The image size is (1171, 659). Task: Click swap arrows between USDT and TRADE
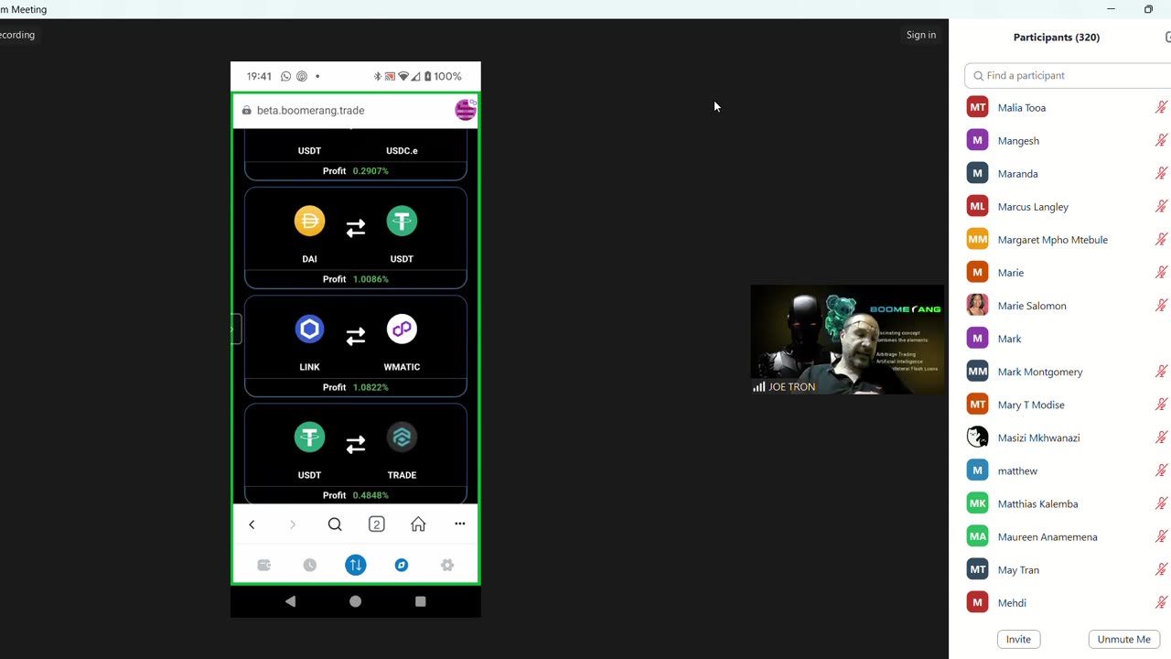(x=356, y=445)
